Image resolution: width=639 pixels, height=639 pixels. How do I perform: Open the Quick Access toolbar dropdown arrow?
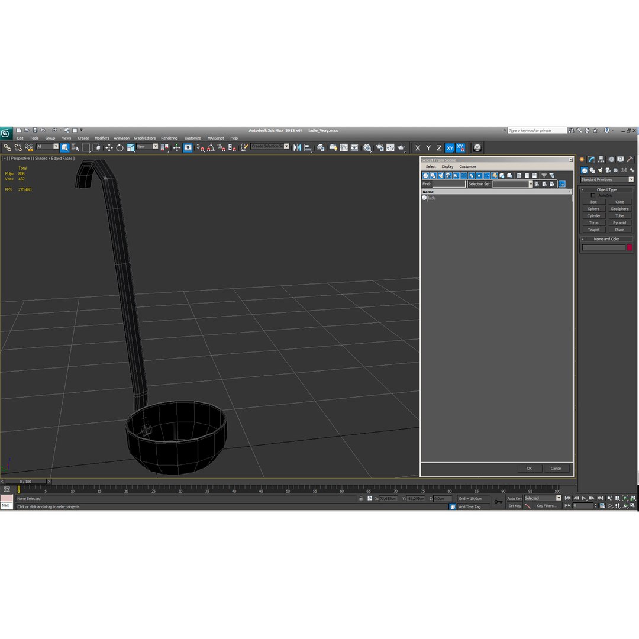click(81, 130)
